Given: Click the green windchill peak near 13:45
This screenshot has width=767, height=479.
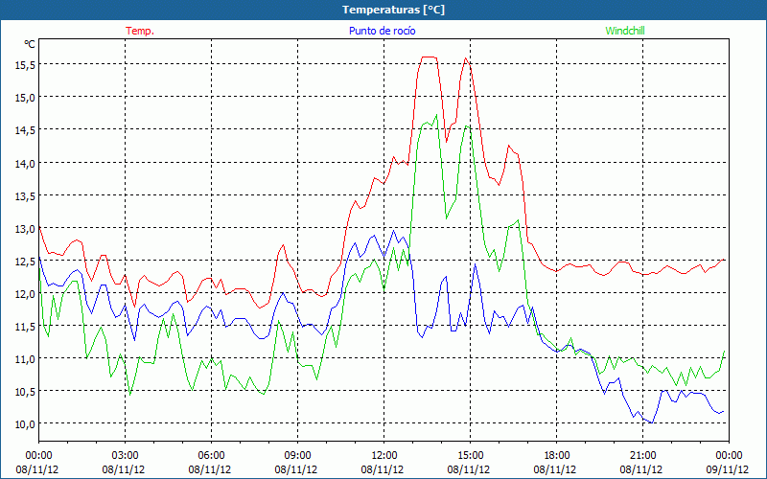Looking at the screenshot, I should [x=436, y=115].
